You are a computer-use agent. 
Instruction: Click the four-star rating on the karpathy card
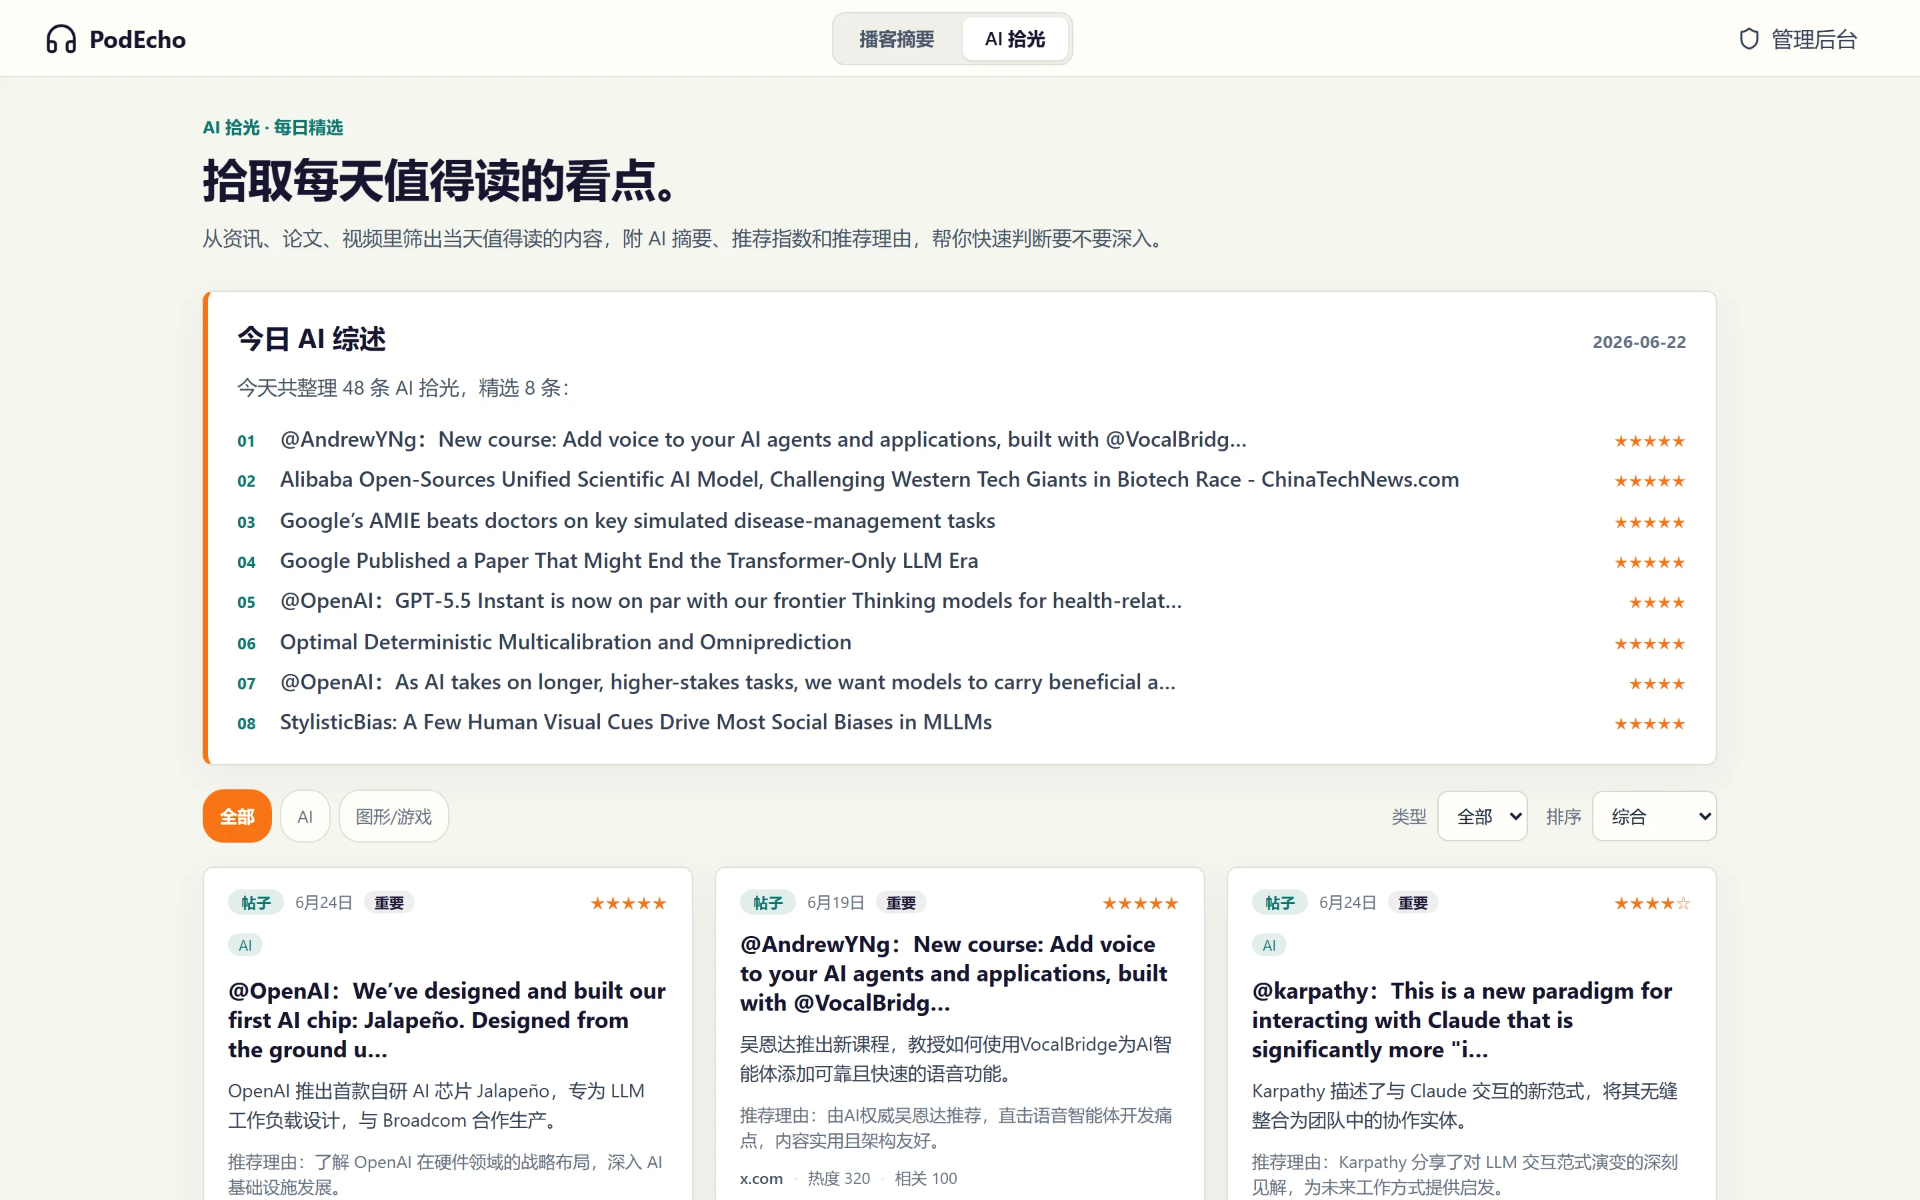[1652, 903]
